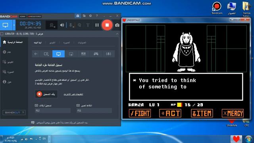Switch to the Video tab in home page

point(52,43)
